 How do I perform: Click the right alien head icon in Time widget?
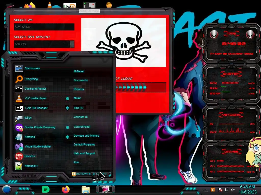[250, 34]
